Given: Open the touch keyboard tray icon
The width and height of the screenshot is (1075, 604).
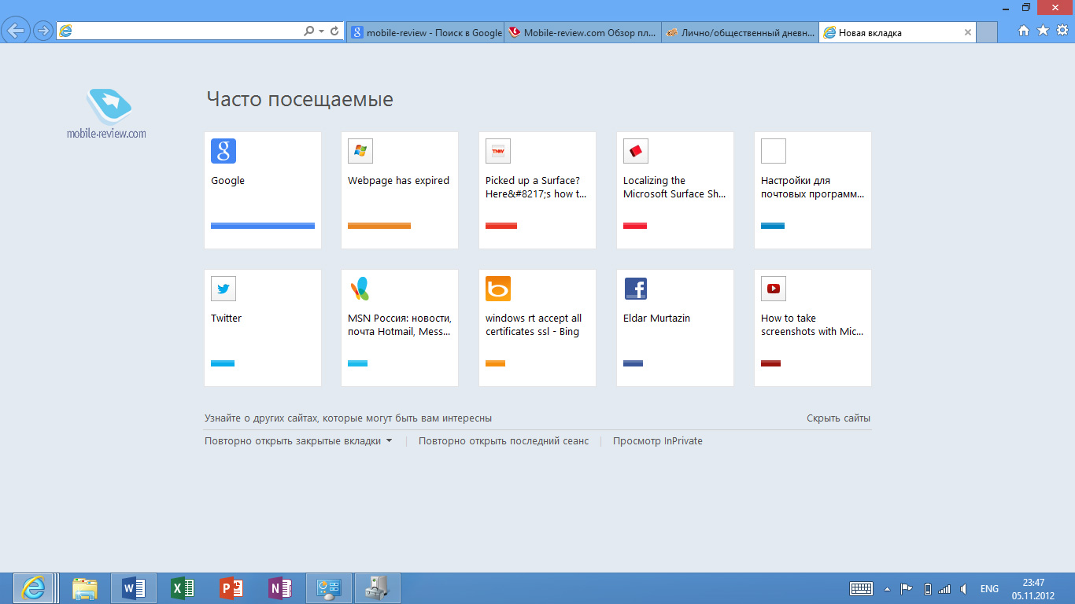Looking at the screenshot, I should 861,589.
